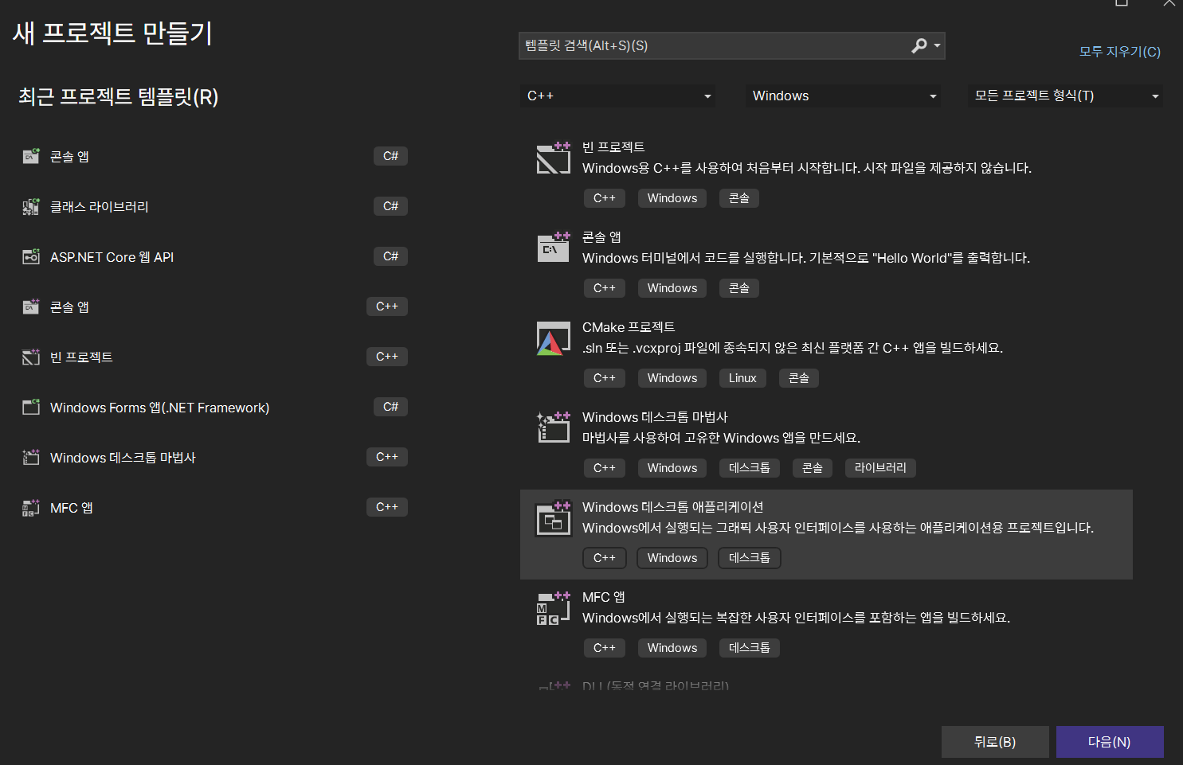Image resolution: width=1183 pixels, height=765 pixels.
Task: Click the search magnifier icon
Action: click(x=919, y=46)
